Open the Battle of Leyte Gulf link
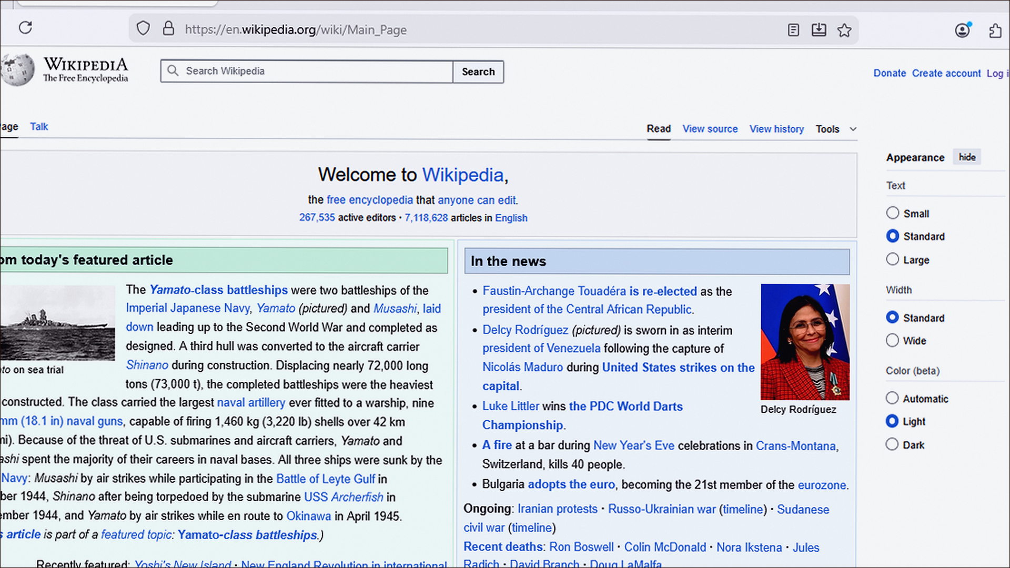 (326, 479)
